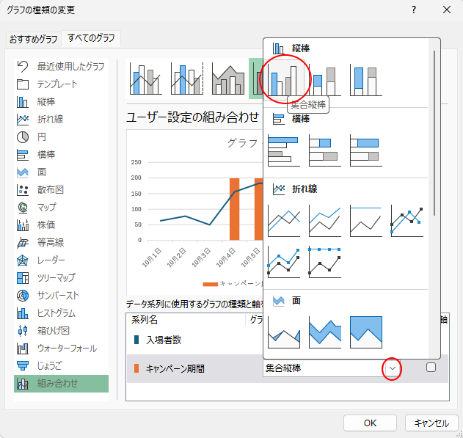Switch to the おすすめグラフ tab
Image resolution: width=463 pixels, height=438 pixels.
[33, 38]
